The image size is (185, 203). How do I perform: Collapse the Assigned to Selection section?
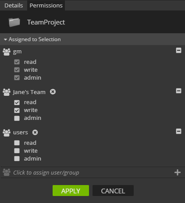click(x=5, y=39)
